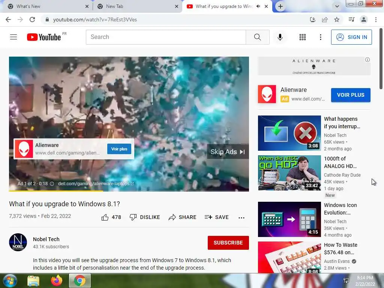Go to YouTube home via logo
Screen dimensions: 384x288
pos(44,37)
